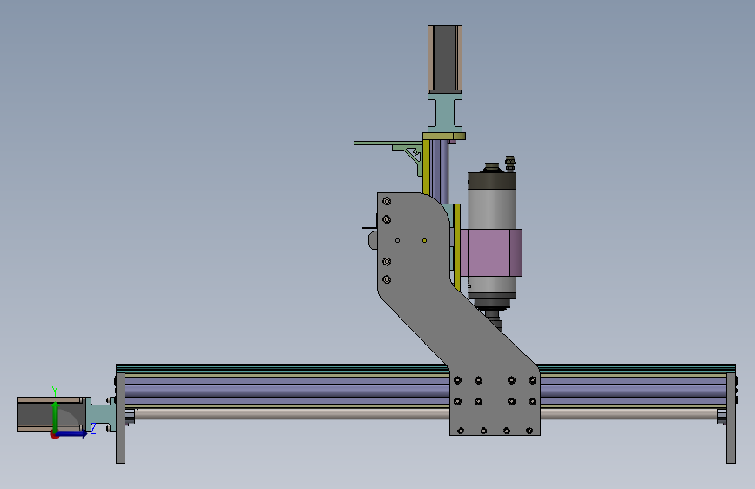755x489 pixels.
Task: Click the red origin ball of the triad
Action: pos(54,435)
